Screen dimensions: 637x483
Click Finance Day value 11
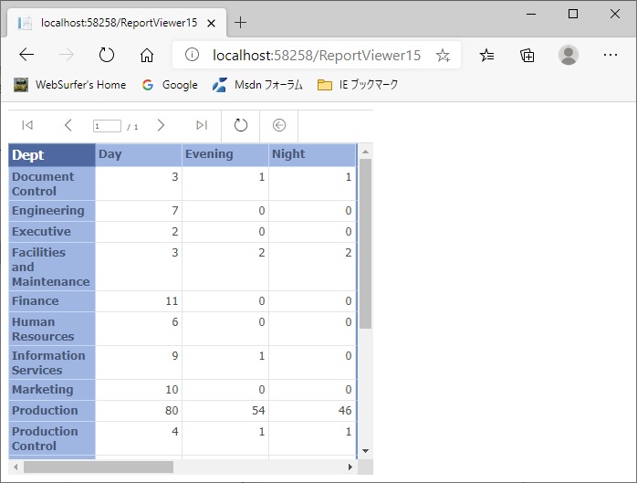[x=172, y=301]
